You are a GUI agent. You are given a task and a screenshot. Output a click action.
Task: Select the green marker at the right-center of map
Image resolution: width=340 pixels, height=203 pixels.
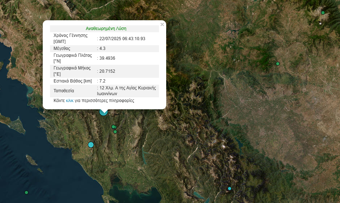[x=278, y=64]
